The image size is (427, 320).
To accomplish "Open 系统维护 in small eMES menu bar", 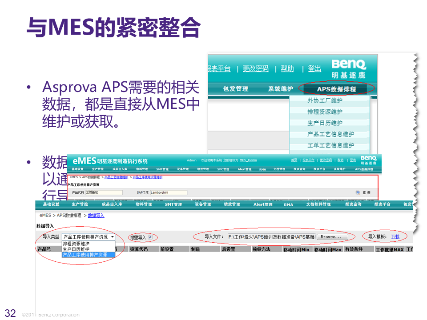I will 339,169.
